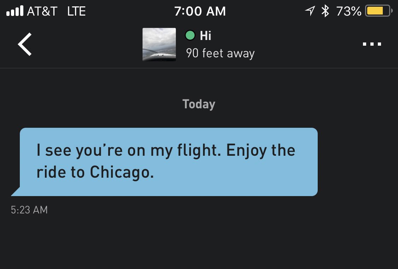Tap the Bluetooth status icon
This screenshot has width=398, height=269.
tap(325, 11)
